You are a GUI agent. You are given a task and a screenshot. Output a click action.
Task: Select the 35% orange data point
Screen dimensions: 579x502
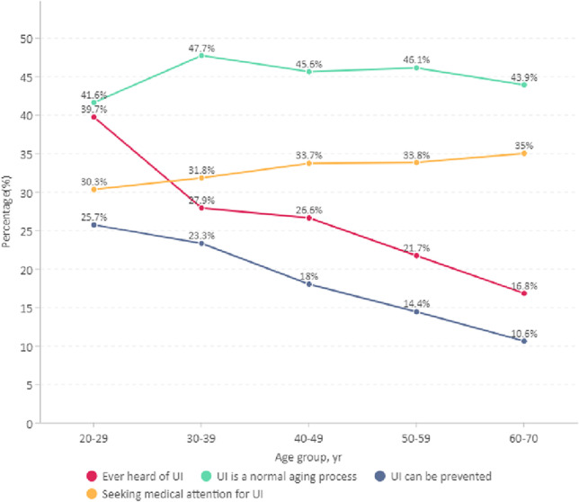click(x=524, y=154)
